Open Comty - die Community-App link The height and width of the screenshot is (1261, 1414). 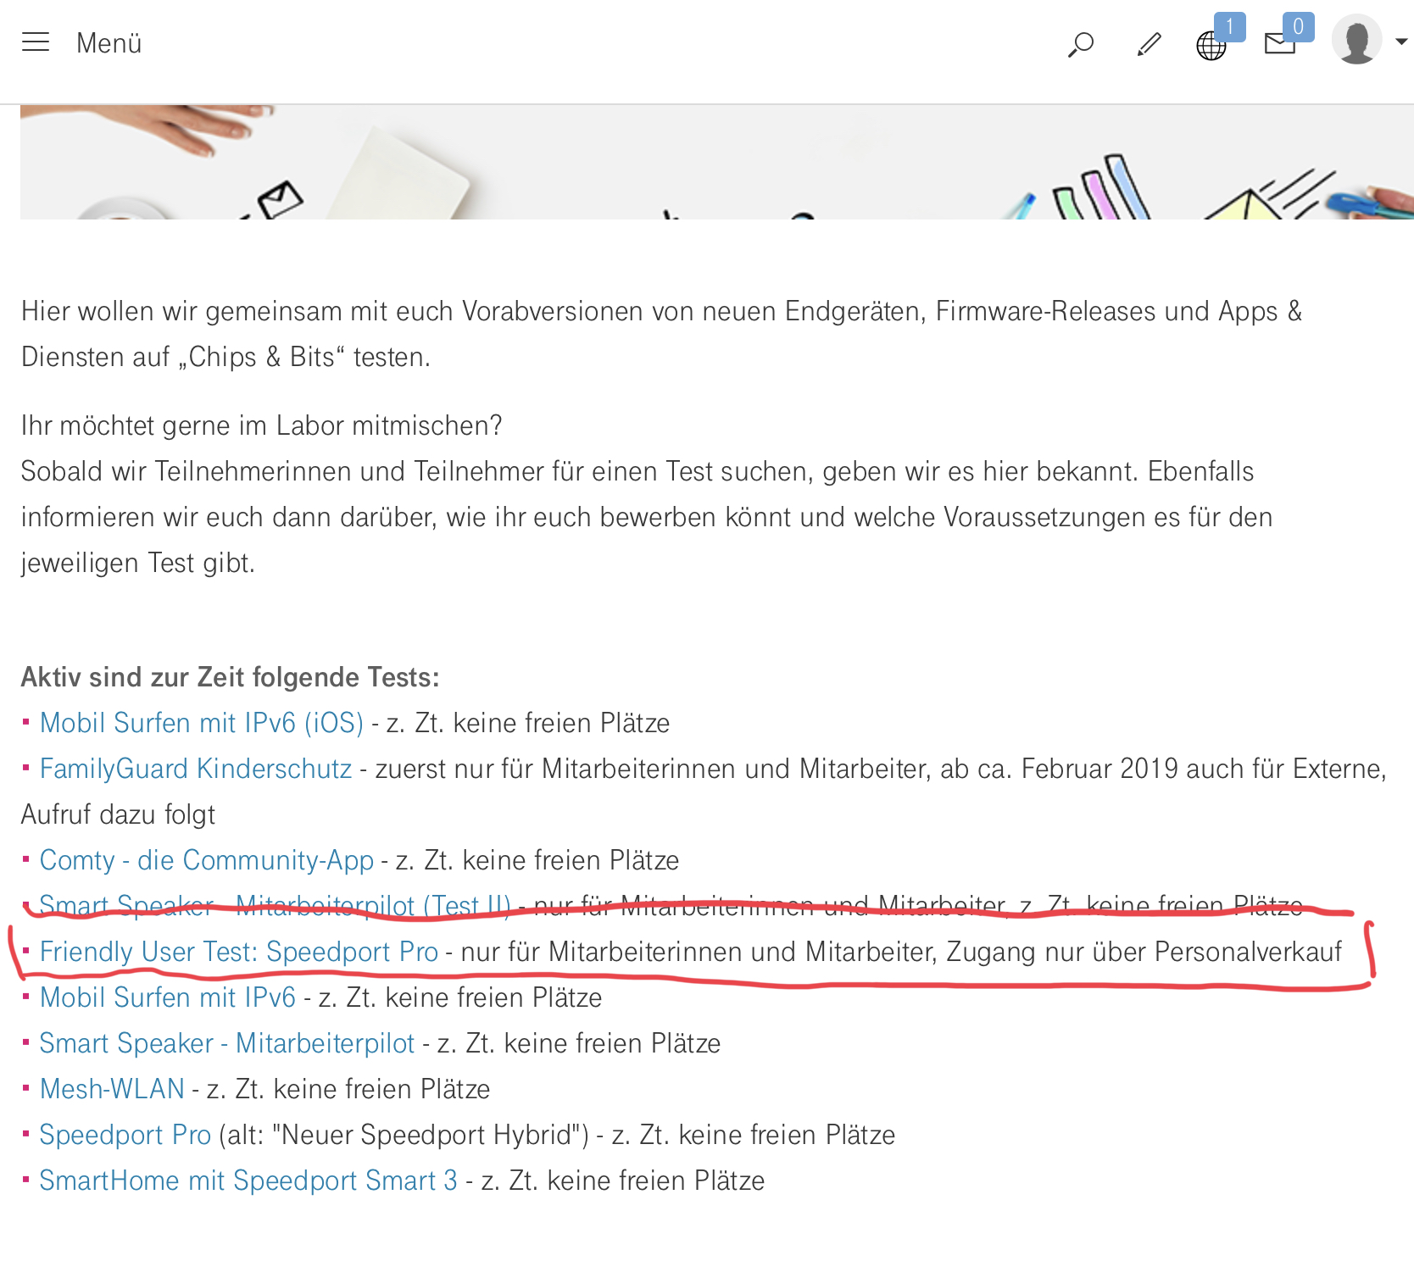click(207, 860)
